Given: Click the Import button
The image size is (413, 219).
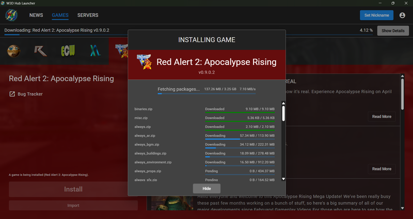Looking at the screenshot, I should coord(73,205).
